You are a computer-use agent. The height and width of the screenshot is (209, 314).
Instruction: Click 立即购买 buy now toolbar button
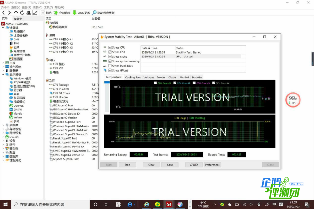(x=62, y=13)
